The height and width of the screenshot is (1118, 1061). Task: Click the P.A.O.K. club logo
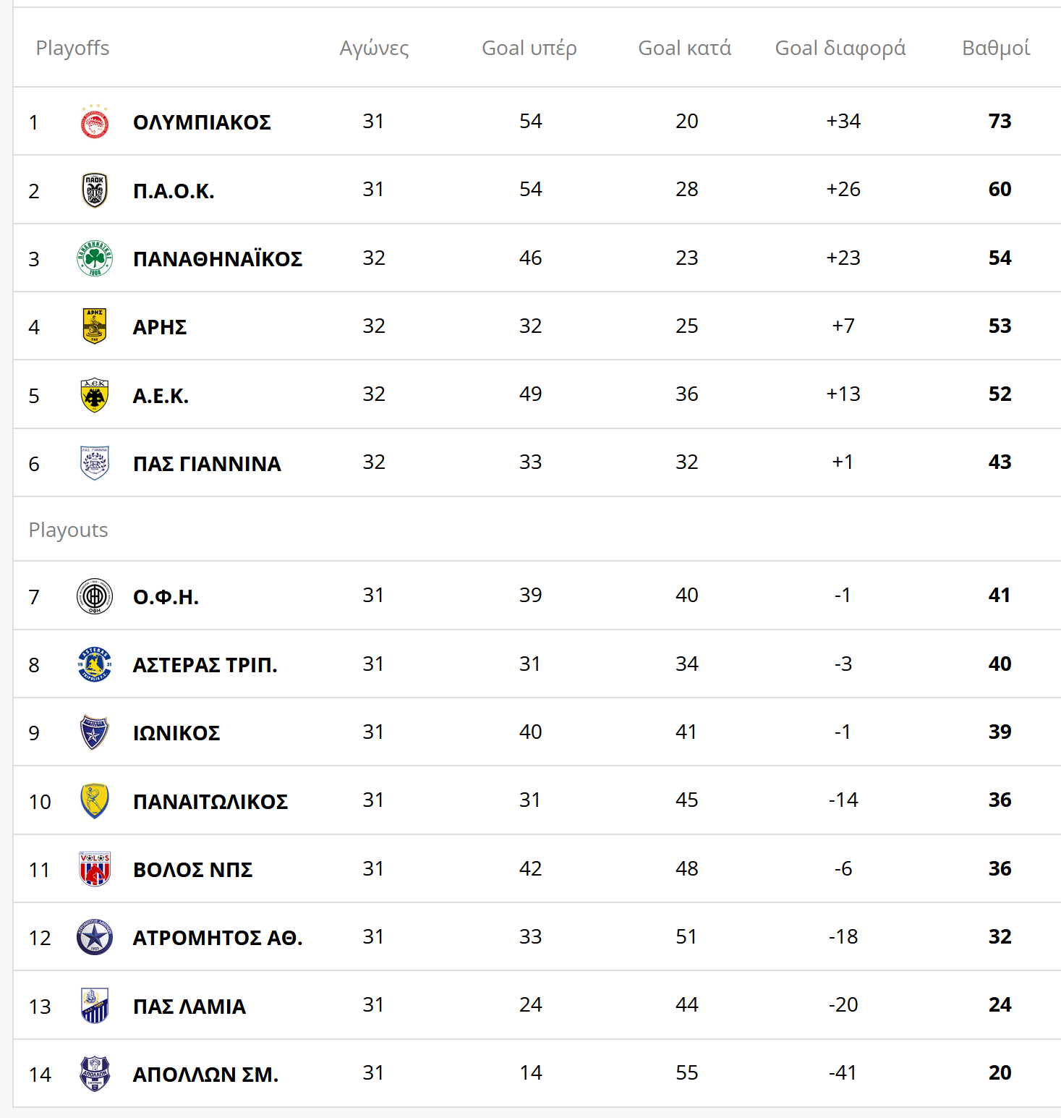coord(95,190)
